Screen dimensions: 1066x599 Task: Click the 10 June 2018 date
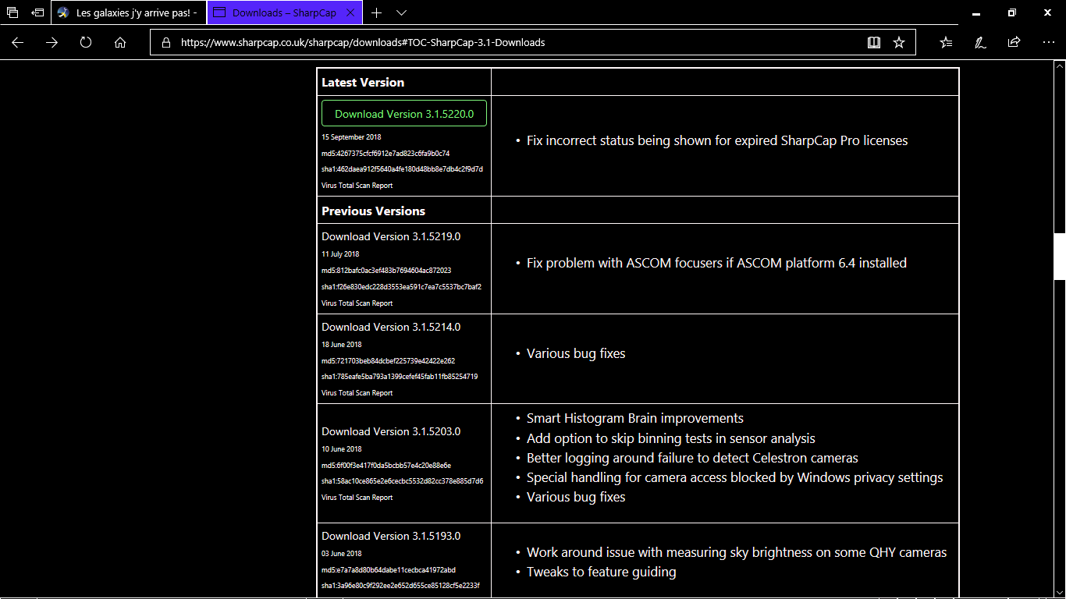pos(342,449)
